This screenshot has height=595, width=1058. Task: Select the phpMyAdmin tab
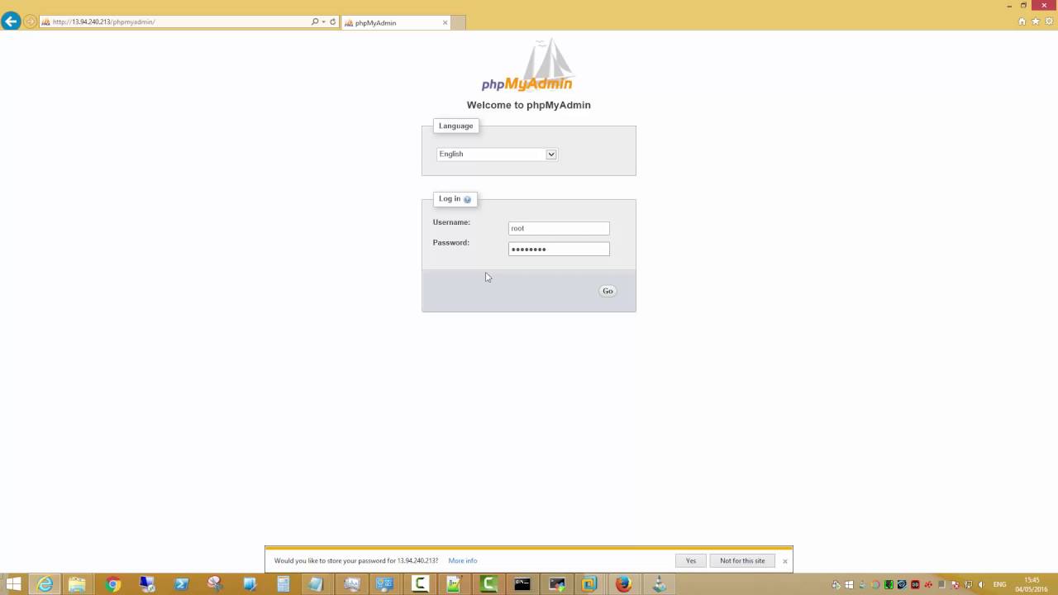point(395,22)
